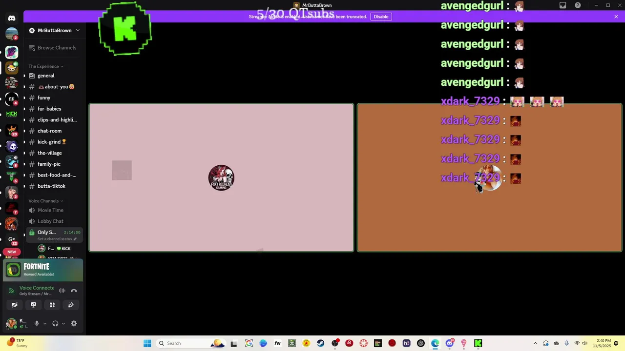Open the MrButtaBrown server dropdown menu
Screen dimensions: 625x351
[54, 30]
